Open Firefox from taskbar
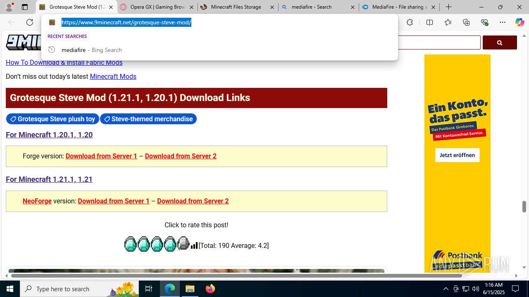 point(210,289)
